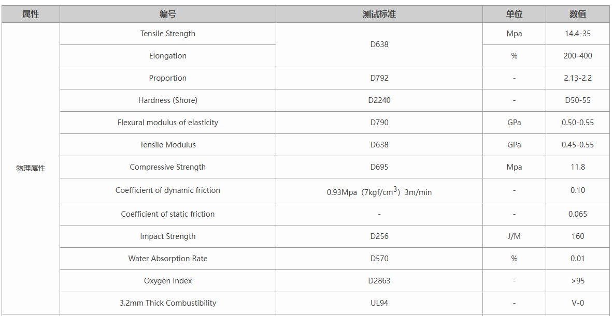Select the Tensile Strength cell

point(167,34)
